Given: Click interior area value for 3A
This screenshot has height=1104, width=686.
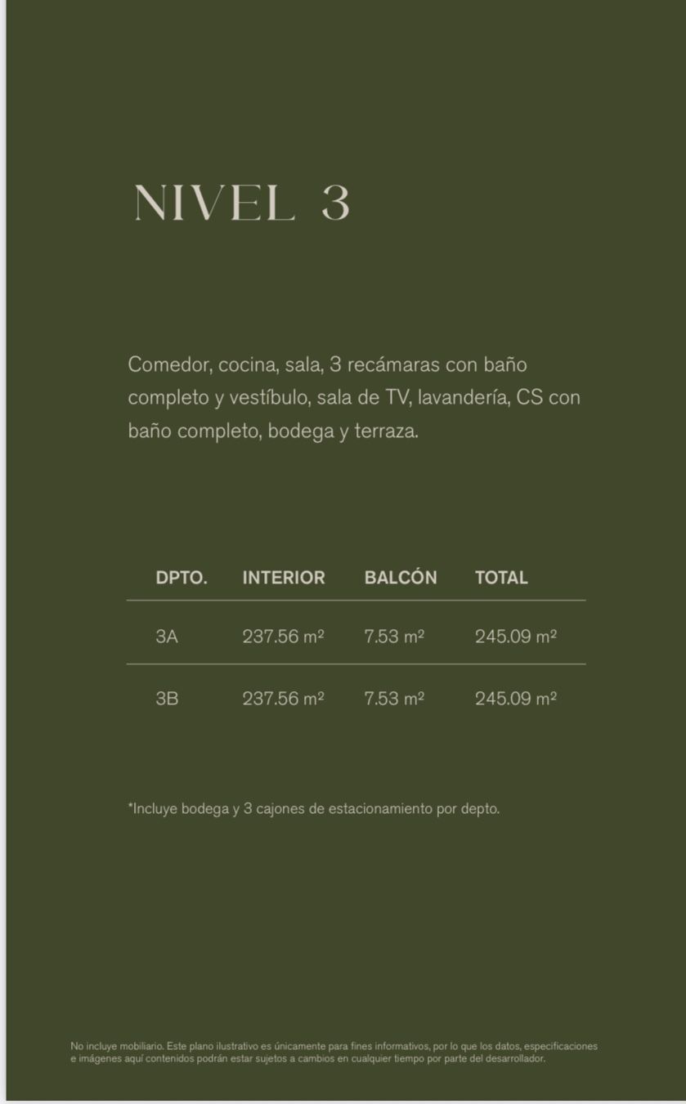Looking at the screenshot, I should point(283,637).
